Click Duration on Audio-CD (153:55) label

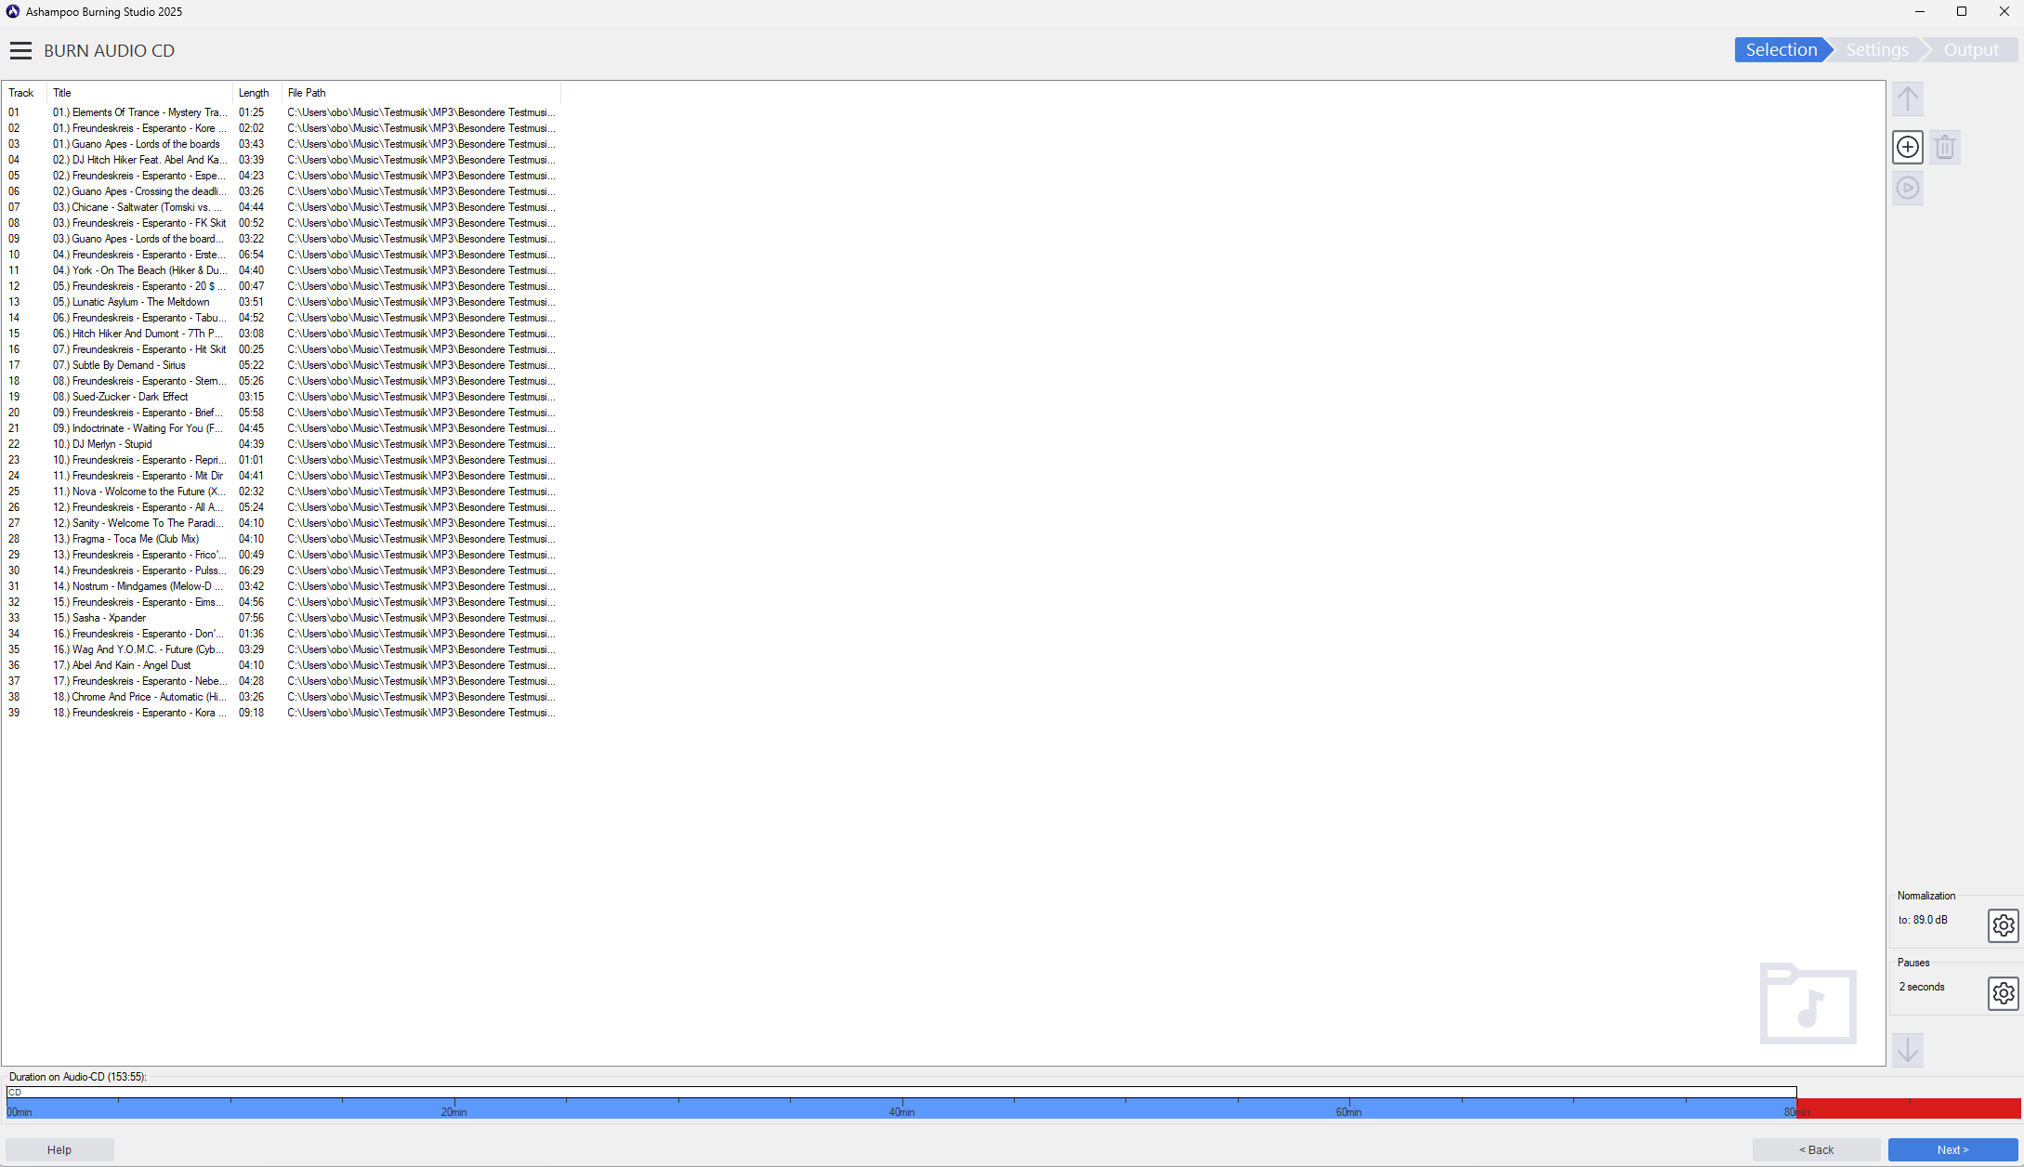(77, 1077)
